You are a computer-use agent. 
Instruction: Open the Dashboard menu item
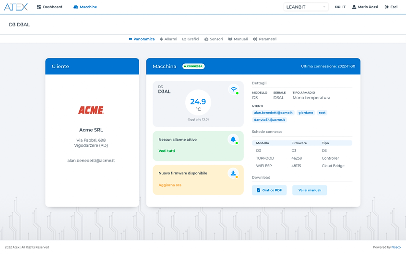(x=49, y=7)
